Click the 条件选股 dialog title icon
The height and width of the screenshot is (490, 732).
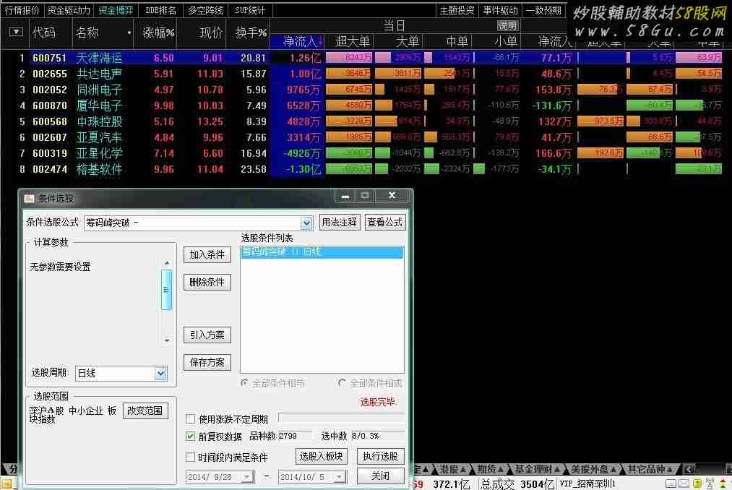click(x=29, y=198)
